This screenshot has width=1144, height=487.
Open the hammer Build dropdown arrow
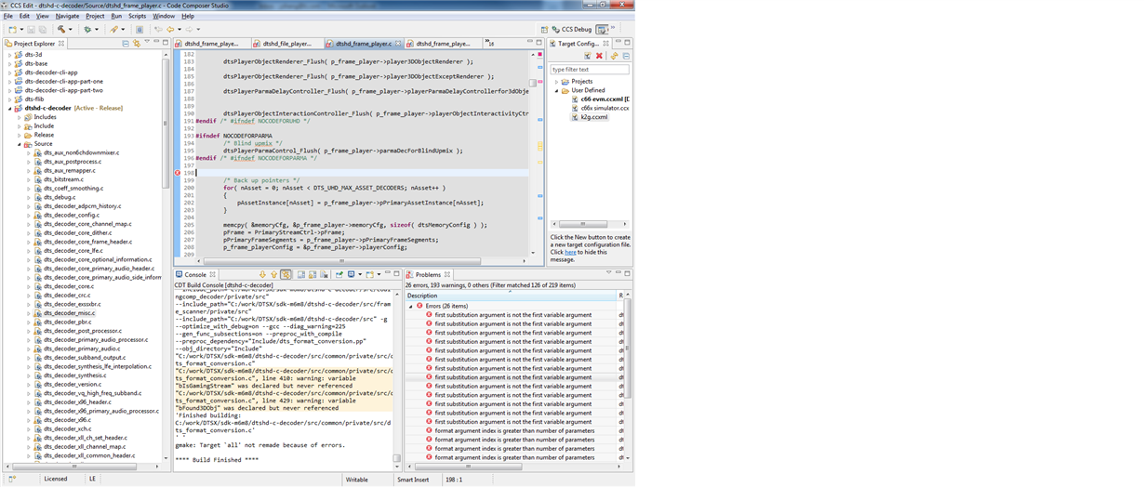coord(71,30)
